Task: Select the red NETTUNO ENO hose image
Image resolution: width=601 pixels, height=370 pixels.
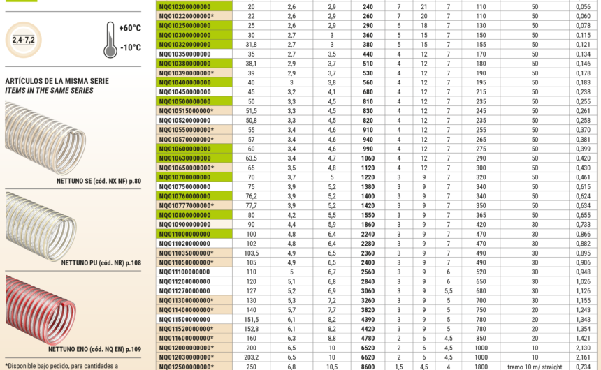Action: coord(42,307)
